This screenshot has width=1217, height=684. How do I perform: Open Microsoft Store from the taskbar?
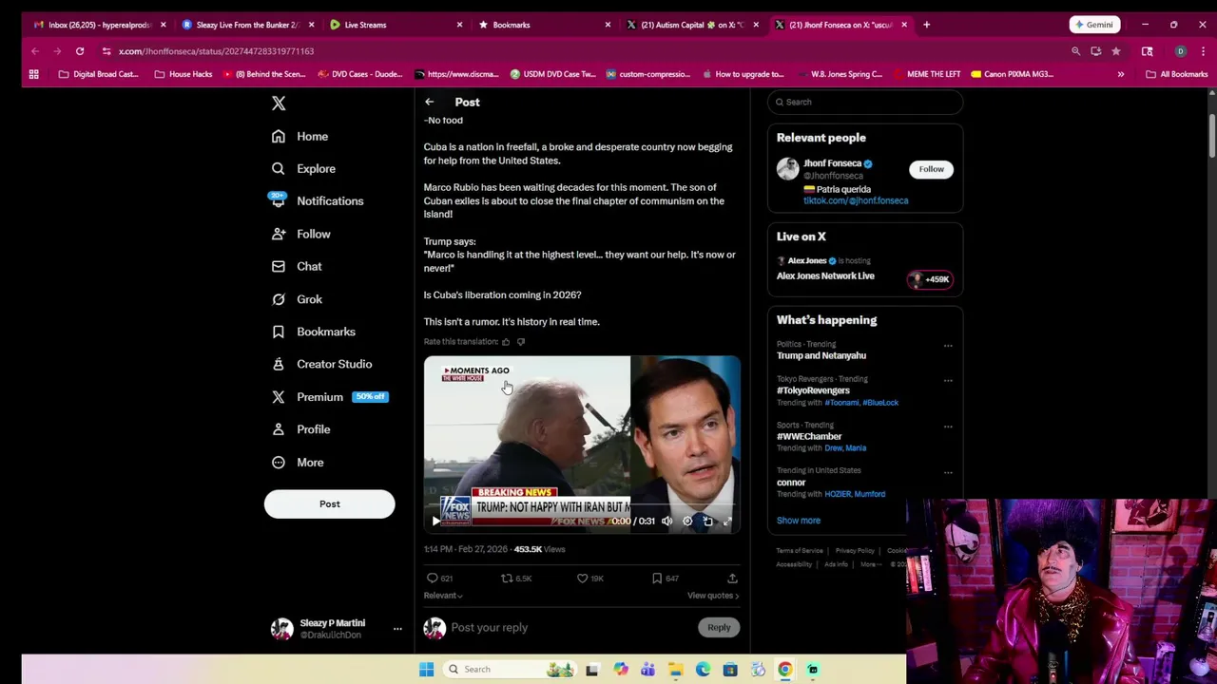pos(730,670)
